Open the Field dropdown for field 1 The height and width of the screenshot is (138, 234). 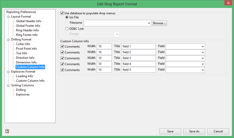tap(203, 46)
